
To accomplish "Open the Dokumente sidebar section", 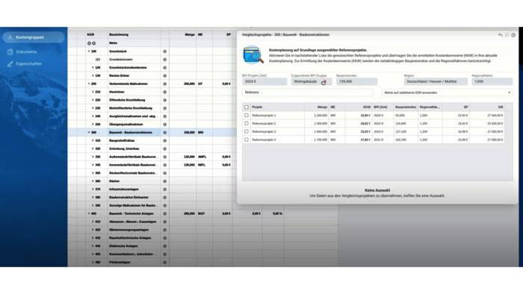I will 26,52.
